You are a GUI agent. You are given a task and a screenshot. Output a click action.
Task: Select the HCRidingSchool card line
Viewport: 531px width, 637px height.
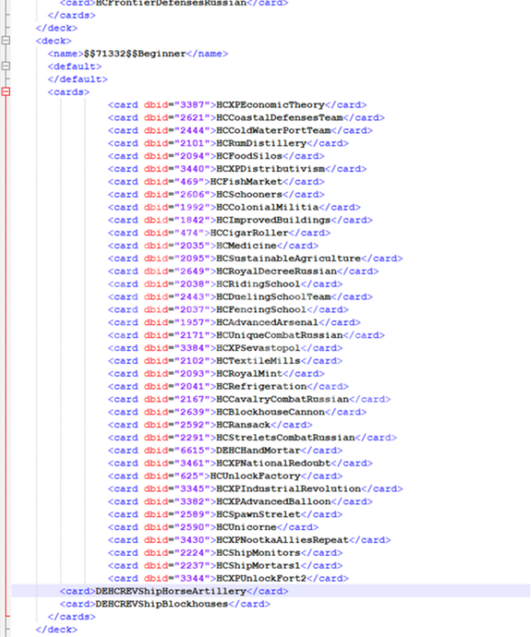coord(225,284)
